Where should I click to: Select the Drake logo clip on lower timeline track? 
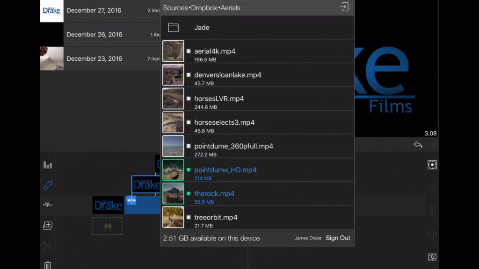(x=108, y=205)
